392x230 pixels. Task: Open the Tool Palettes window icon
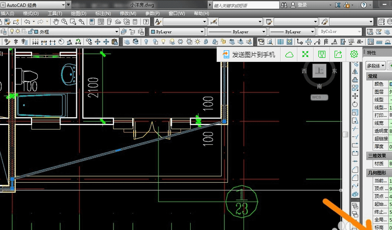pos(109,22)
